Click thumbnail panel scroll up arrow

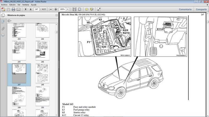(56, 24)
